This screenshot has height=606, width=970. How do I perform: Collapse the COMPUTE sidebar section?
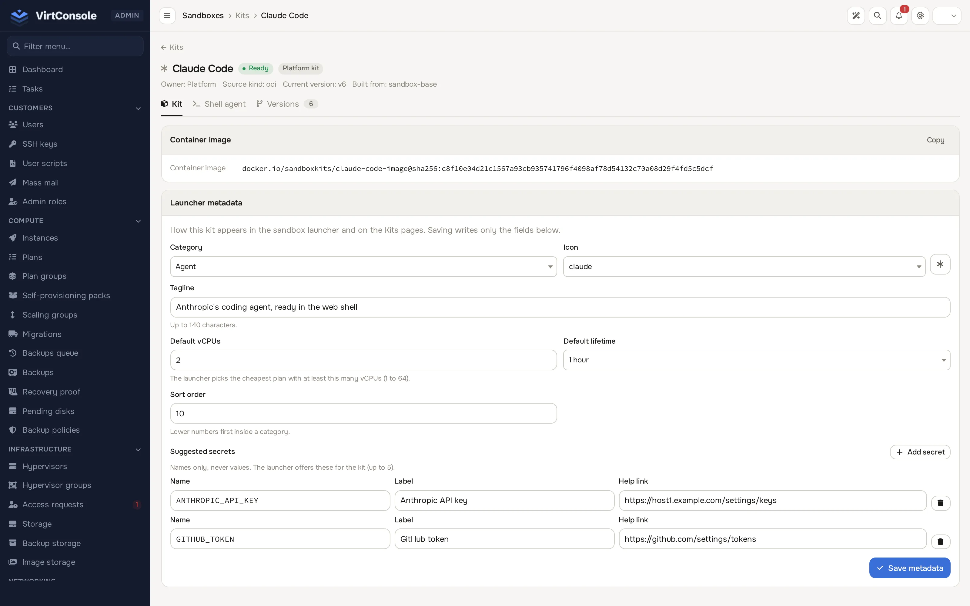[x=75, y=221]
